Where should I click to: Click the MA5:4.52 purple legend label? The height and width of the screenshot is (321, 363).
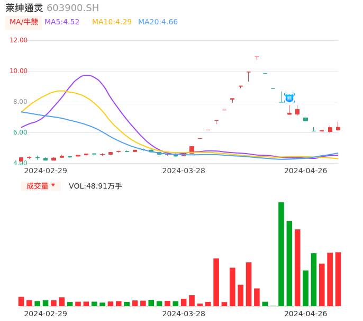click(x=62, y=22)
